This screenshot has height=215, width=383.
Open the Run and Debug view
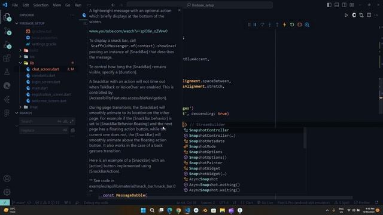click(x=7, y=45)
